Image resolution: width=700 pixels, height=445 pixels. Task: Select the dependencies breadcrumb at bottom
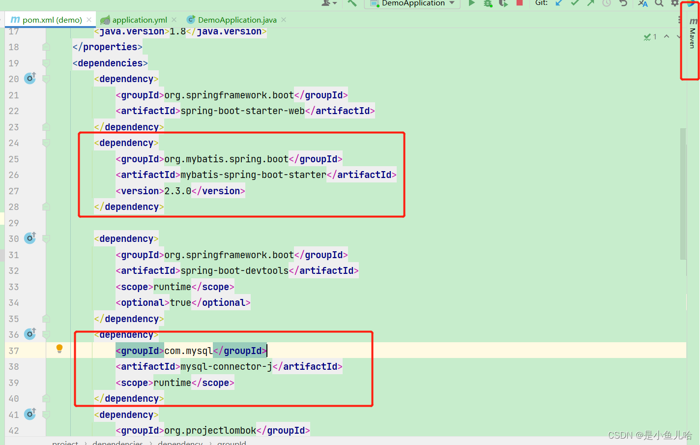(117, 442)
